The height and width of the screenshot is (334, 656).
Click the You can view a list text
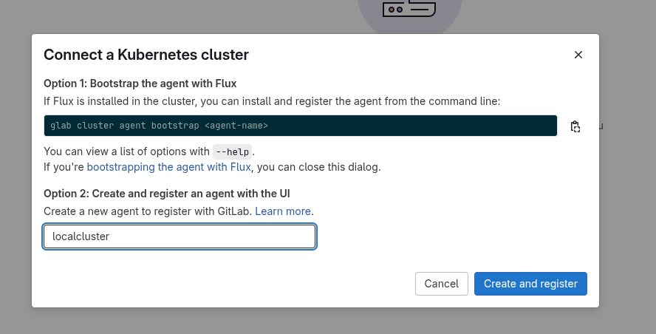coord(127,151)
